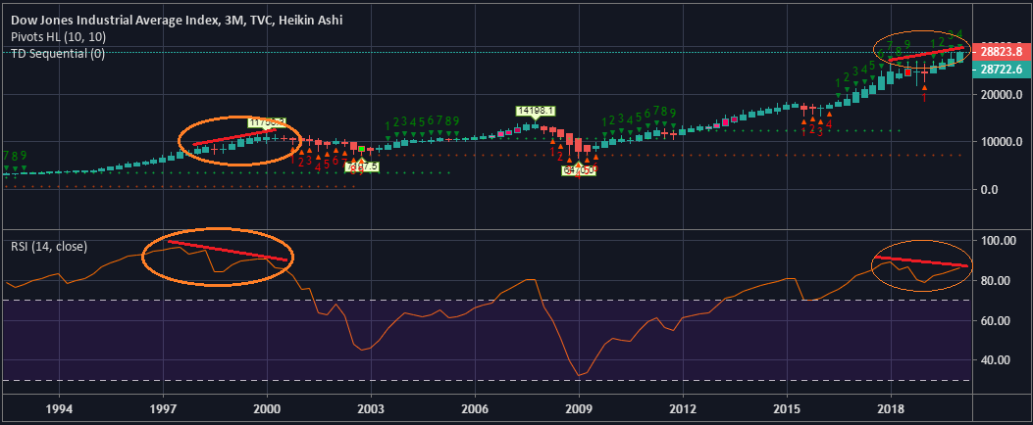The width and height of the screenshot is (1033, 425).
Task: Click the 40.00 RSI axis value
Action: tap(995, 360)
